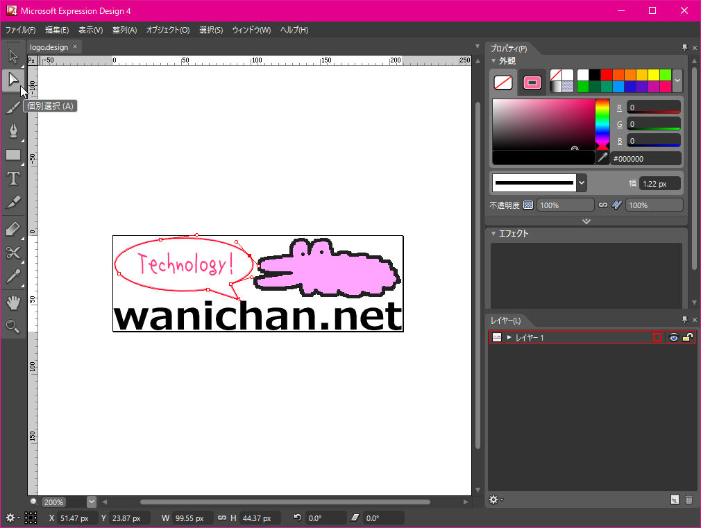Select the Text tool
701x528 pixels.
pyautogui.click(x=13, y=179)
